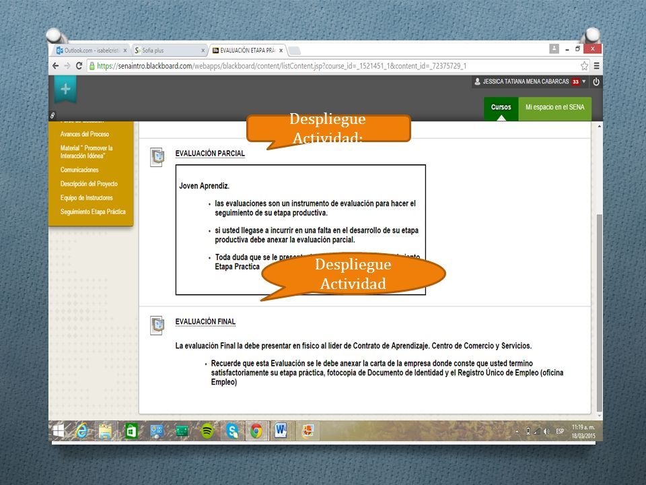Click the network signal tray icon

[537, 431]
